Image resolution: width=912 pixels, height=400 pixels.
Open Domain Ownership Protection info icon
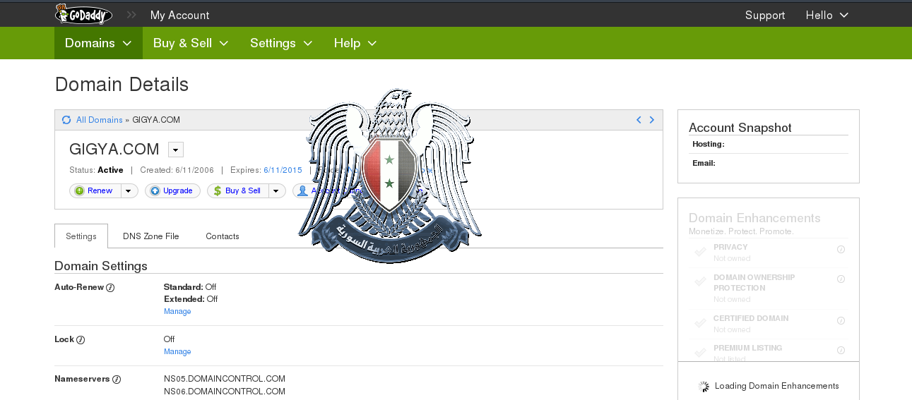pyautogui.click(x=841, y=279)
